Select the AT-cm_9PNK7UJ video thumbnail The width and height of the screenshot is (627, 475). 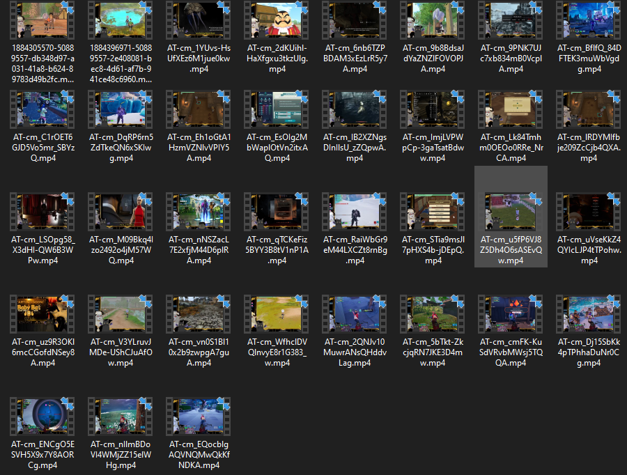[511, 21]
